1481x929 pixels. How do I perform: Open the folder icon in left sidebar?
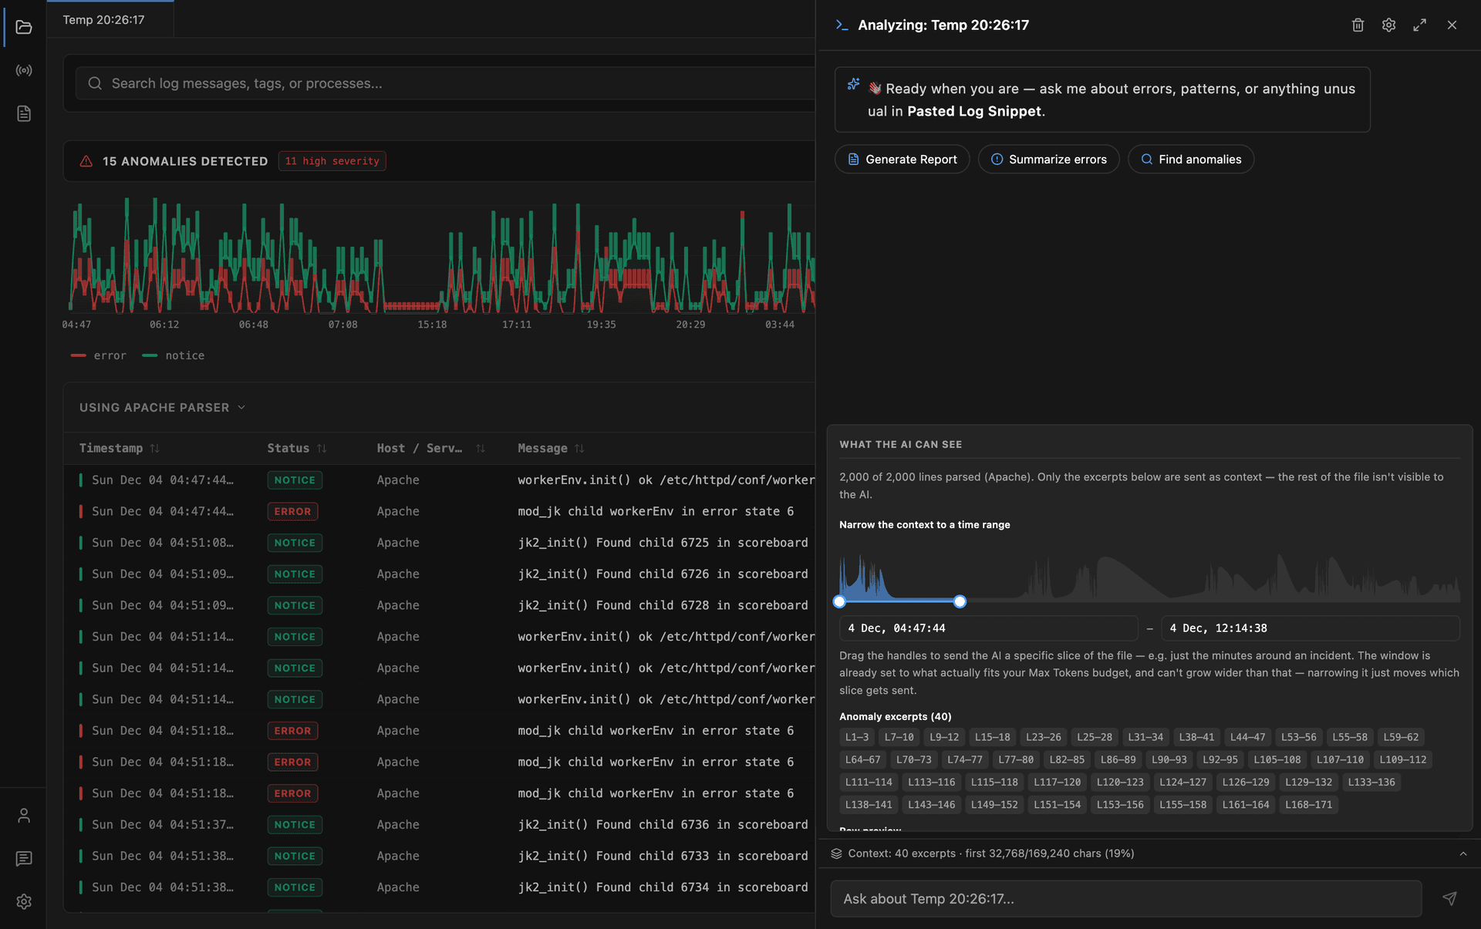pyautogui.click(x=24, y=28)
